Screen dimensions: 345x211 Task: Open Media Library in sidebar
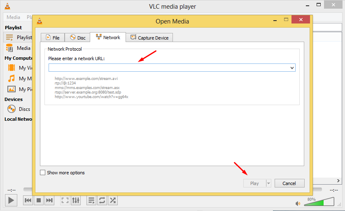19,48
